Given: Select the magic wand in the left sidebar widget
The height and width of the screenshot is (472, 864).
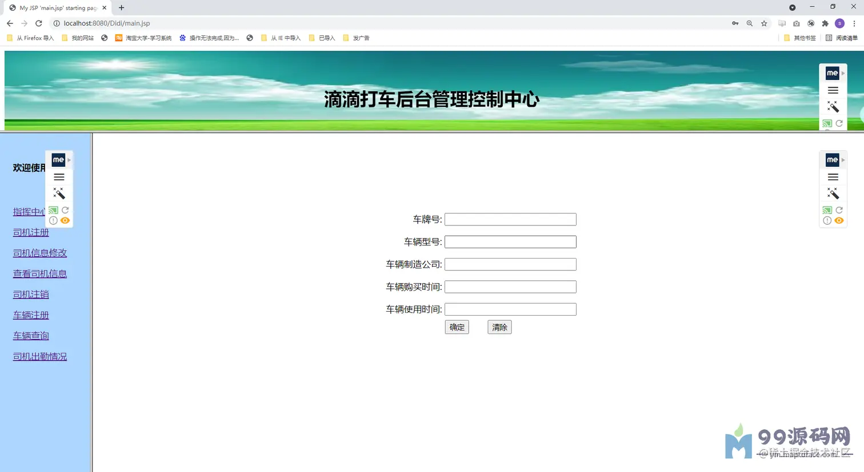Looking at the screenshot, I should pyautogui.click(x=59, y=193).
